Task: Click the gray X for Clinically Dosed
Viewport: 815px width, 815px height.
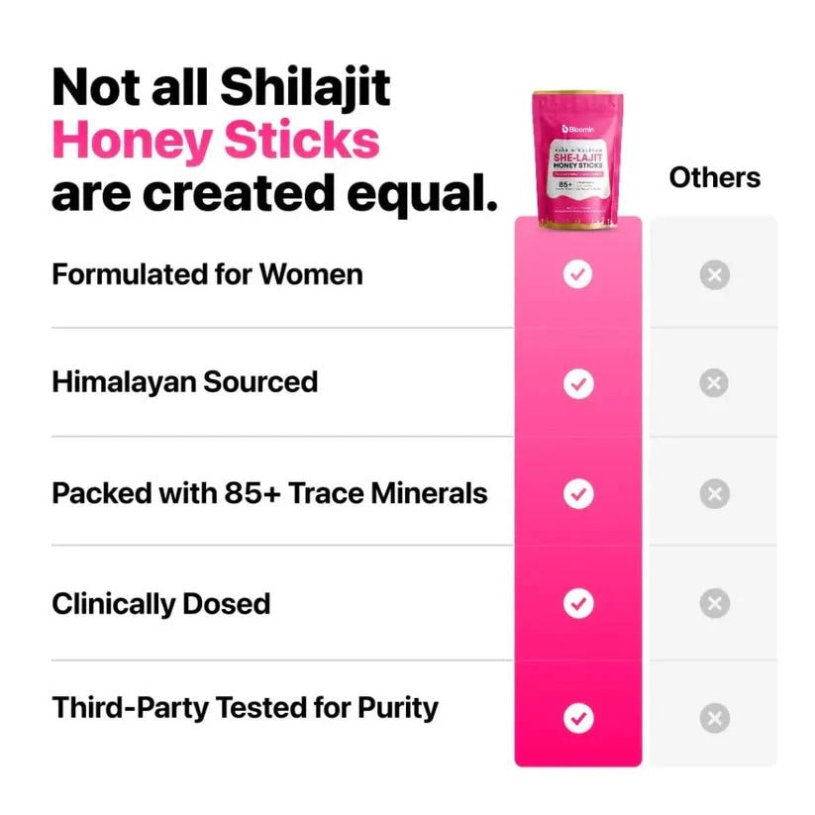Action: tap(714, 602)
